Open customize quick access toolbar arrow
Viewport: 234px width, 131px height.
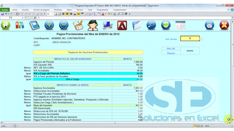click(130, 14)
